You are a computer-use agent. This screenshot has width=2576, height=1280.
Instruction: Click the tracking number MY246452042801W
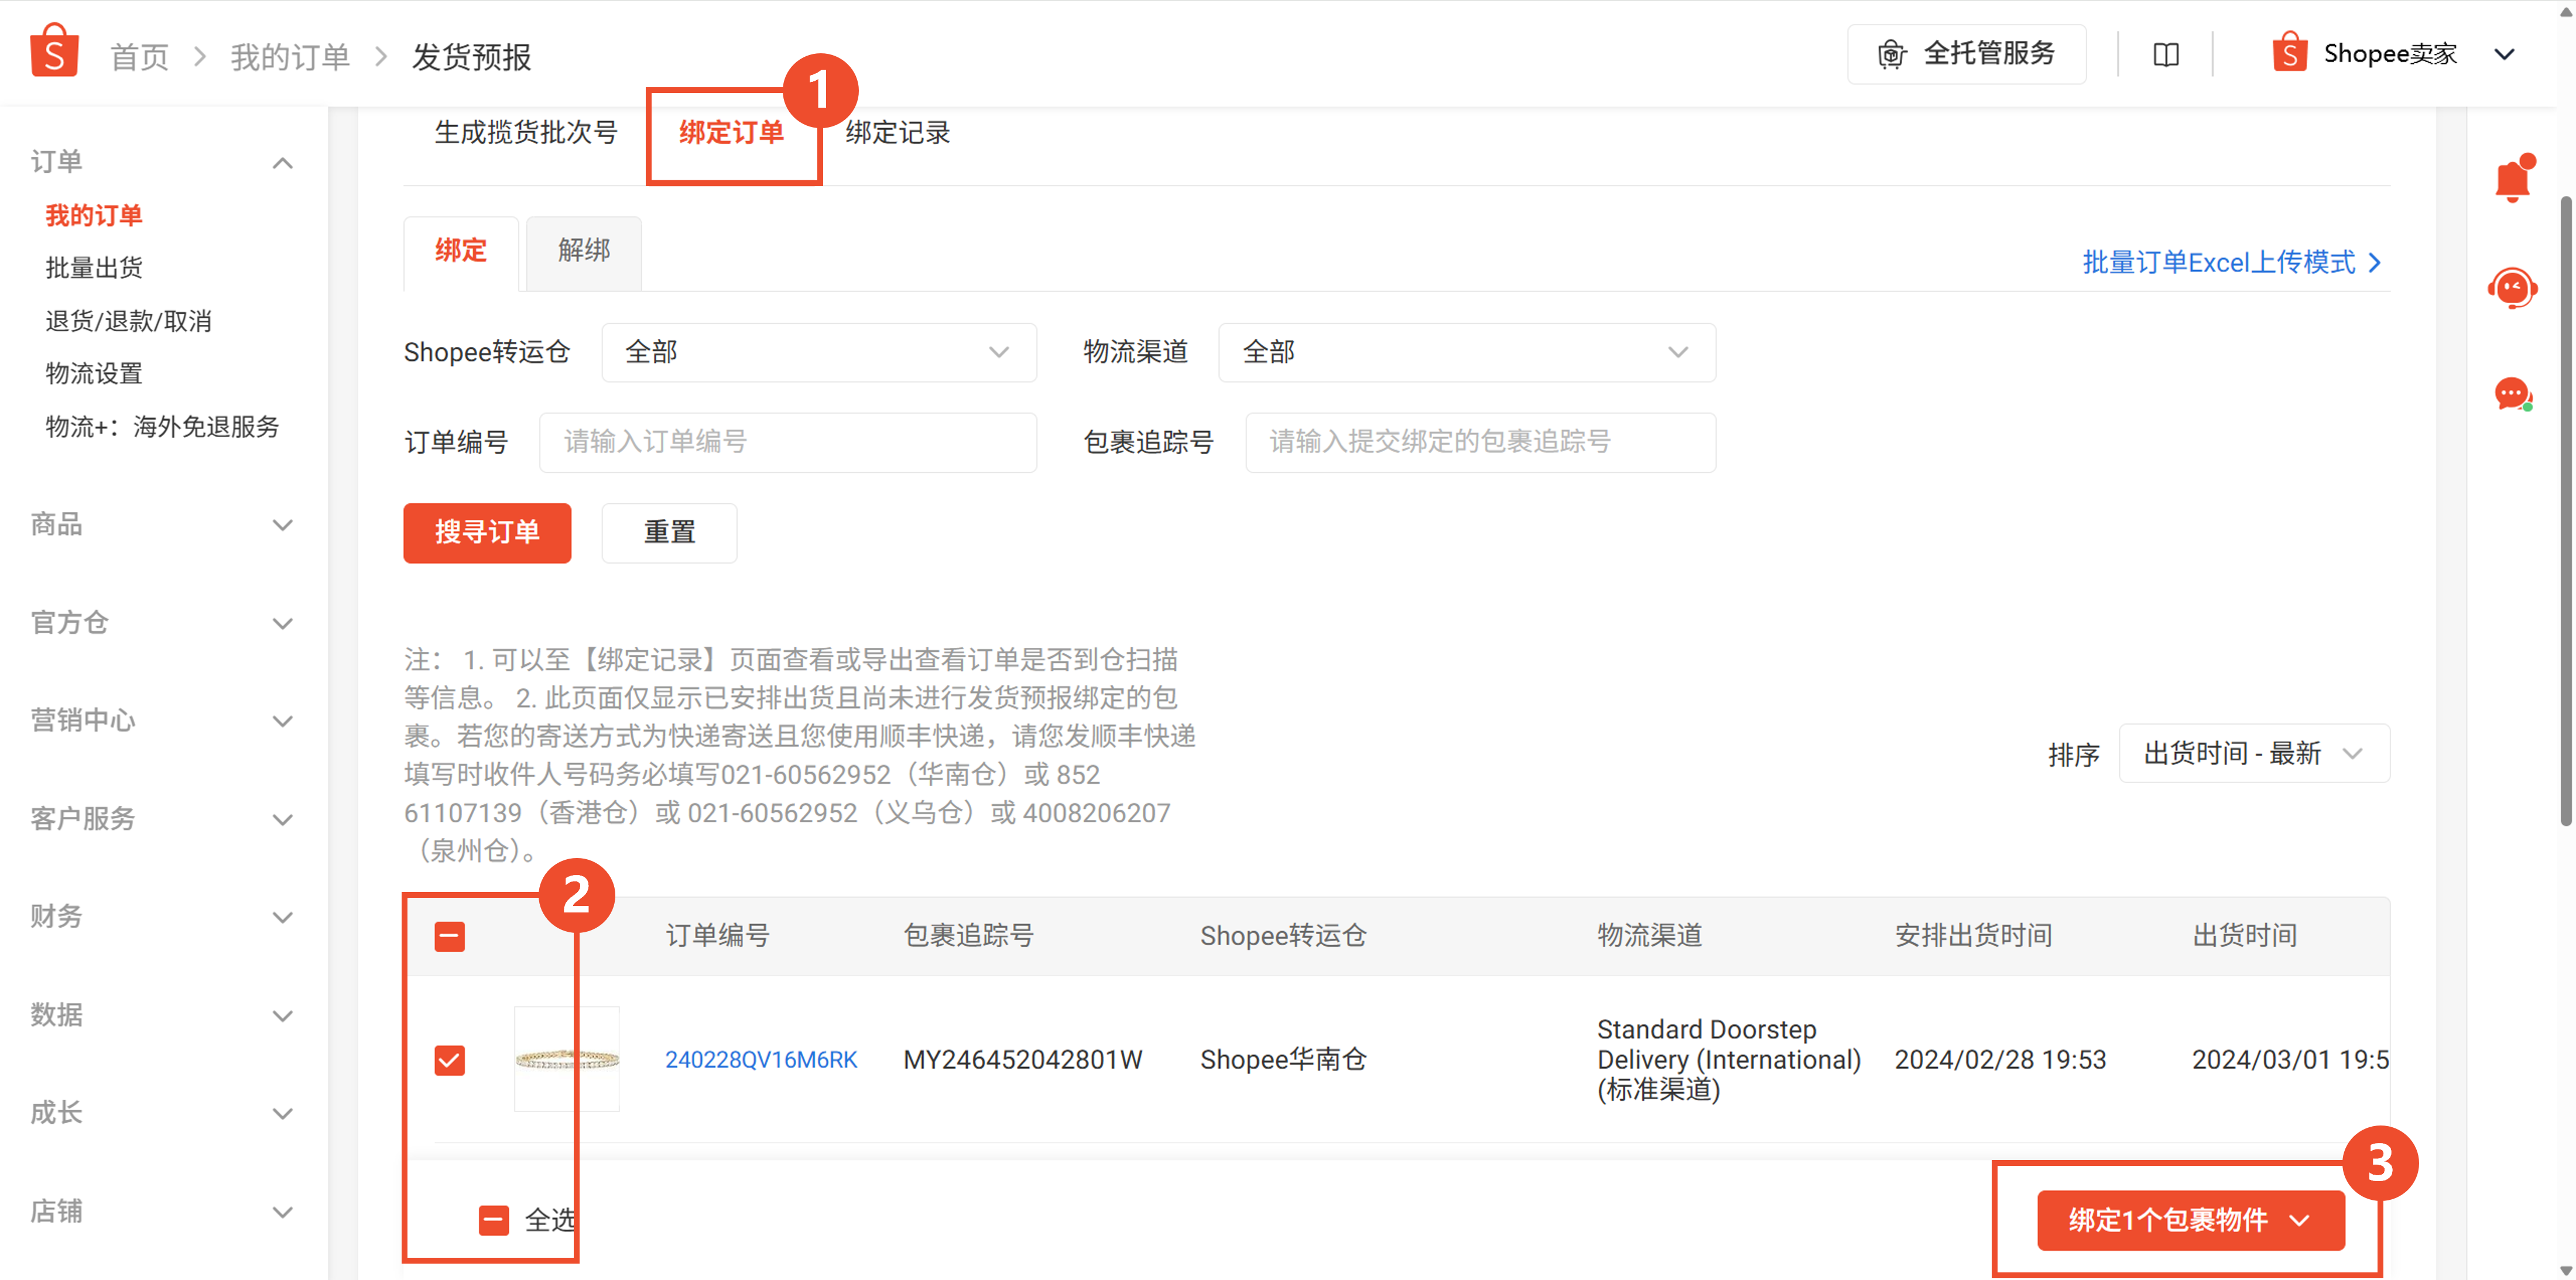[x=1022, y=1060]
